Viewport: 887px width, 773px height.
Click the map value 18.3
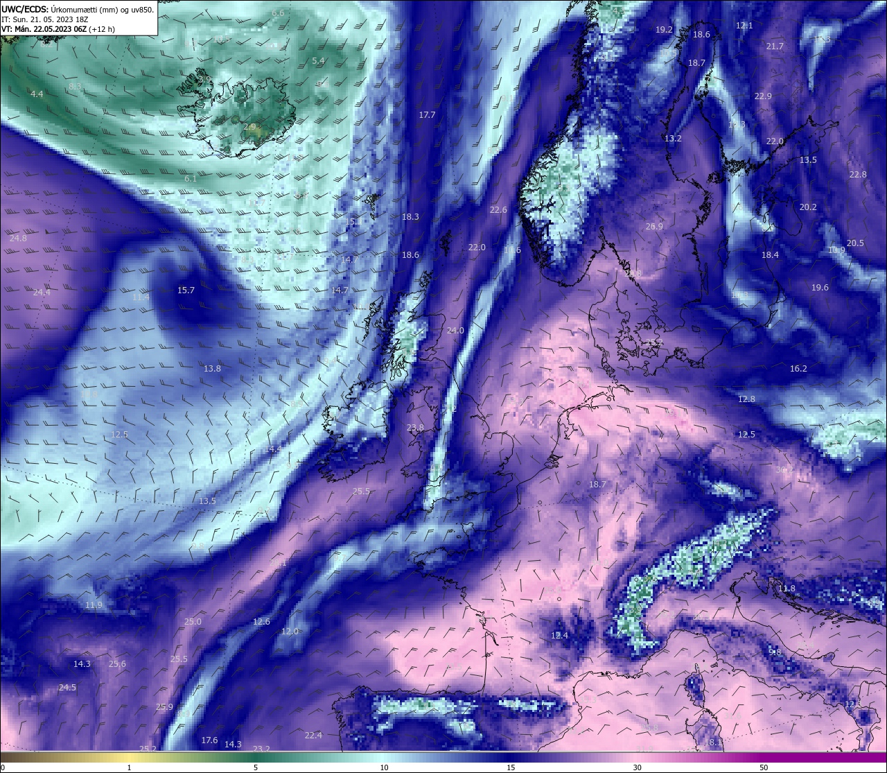(x=410, y=217)
